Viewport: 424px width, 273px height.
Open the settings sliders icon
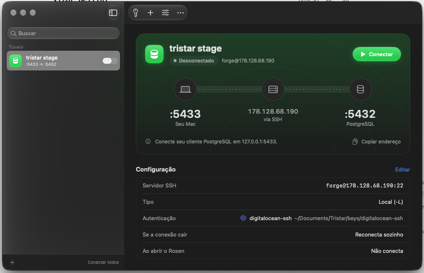coord(165,13)
